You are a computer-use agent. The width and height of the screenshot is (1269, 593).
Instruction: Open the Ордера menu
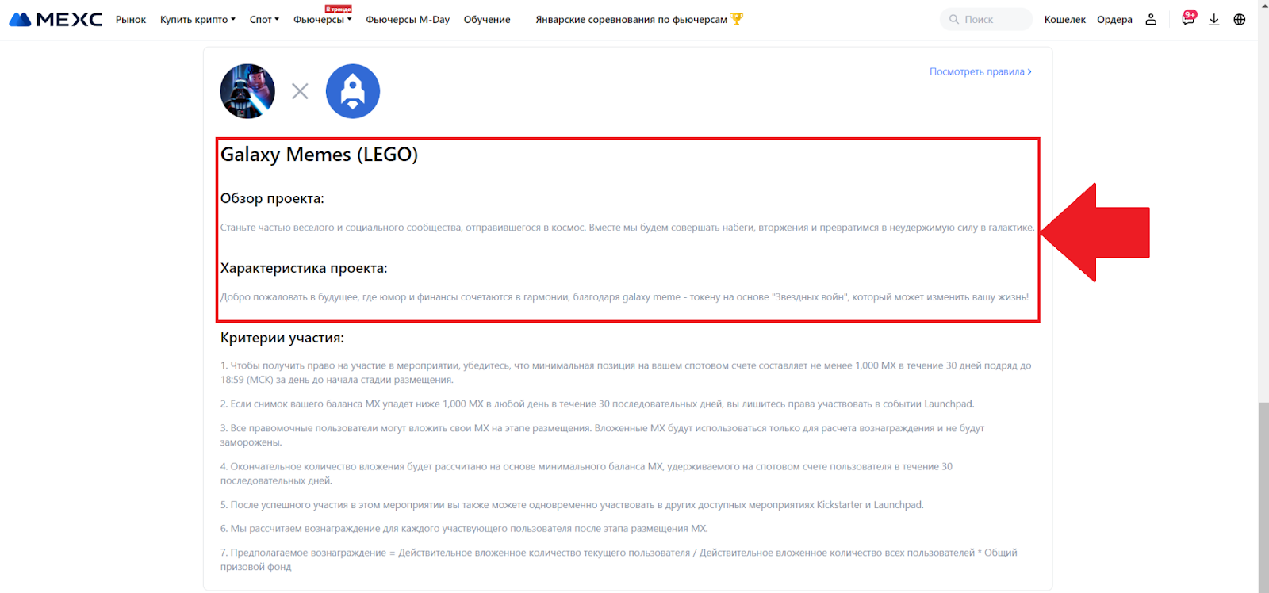[1114, 20]
